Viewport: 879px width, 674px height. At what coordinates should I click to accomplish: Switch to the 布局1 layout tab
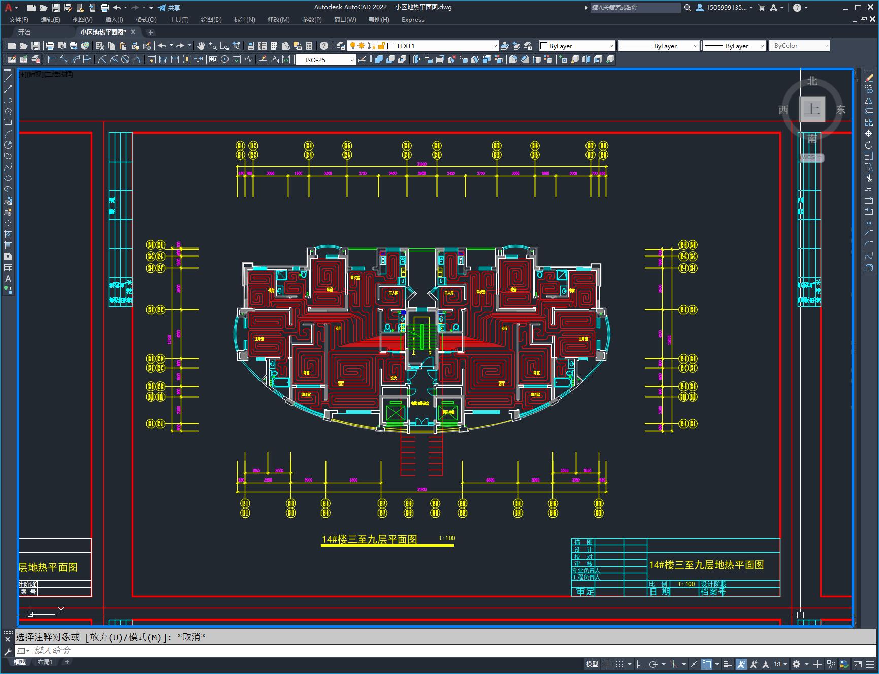click(x=45, y=662)
